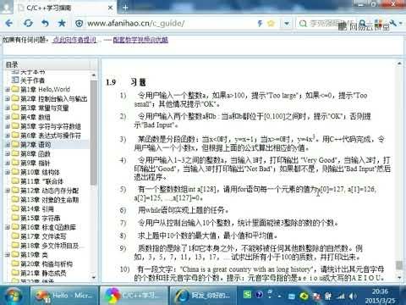Open folder icon of 第13章 对象的生命期
Screen dimensions: 406x305
(15, 199)
